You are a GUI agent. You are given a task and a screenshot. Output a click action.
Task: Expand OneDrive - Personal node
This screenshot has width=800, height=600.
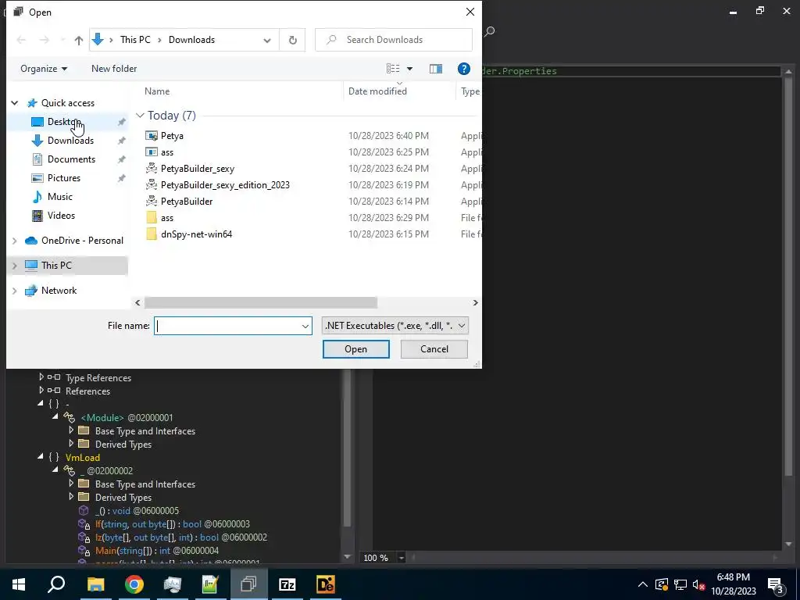pyautogui.click(x=15, y=241)
